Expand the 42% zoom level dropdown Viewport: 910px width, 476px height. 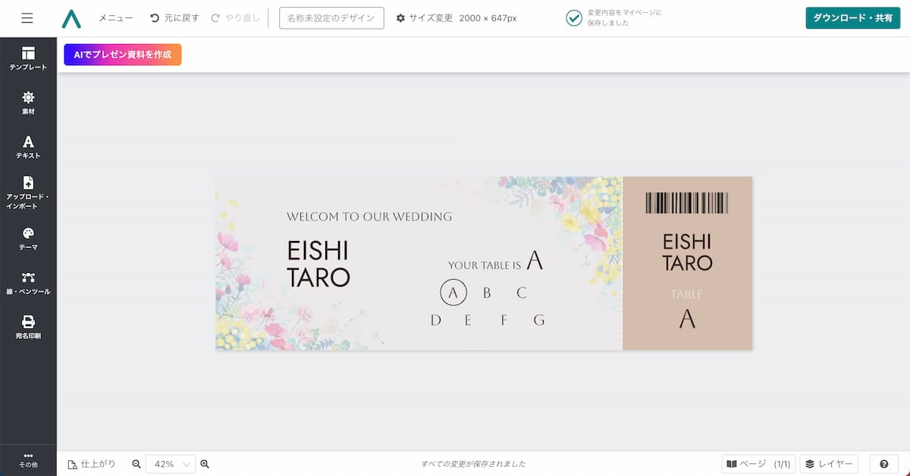171,464
